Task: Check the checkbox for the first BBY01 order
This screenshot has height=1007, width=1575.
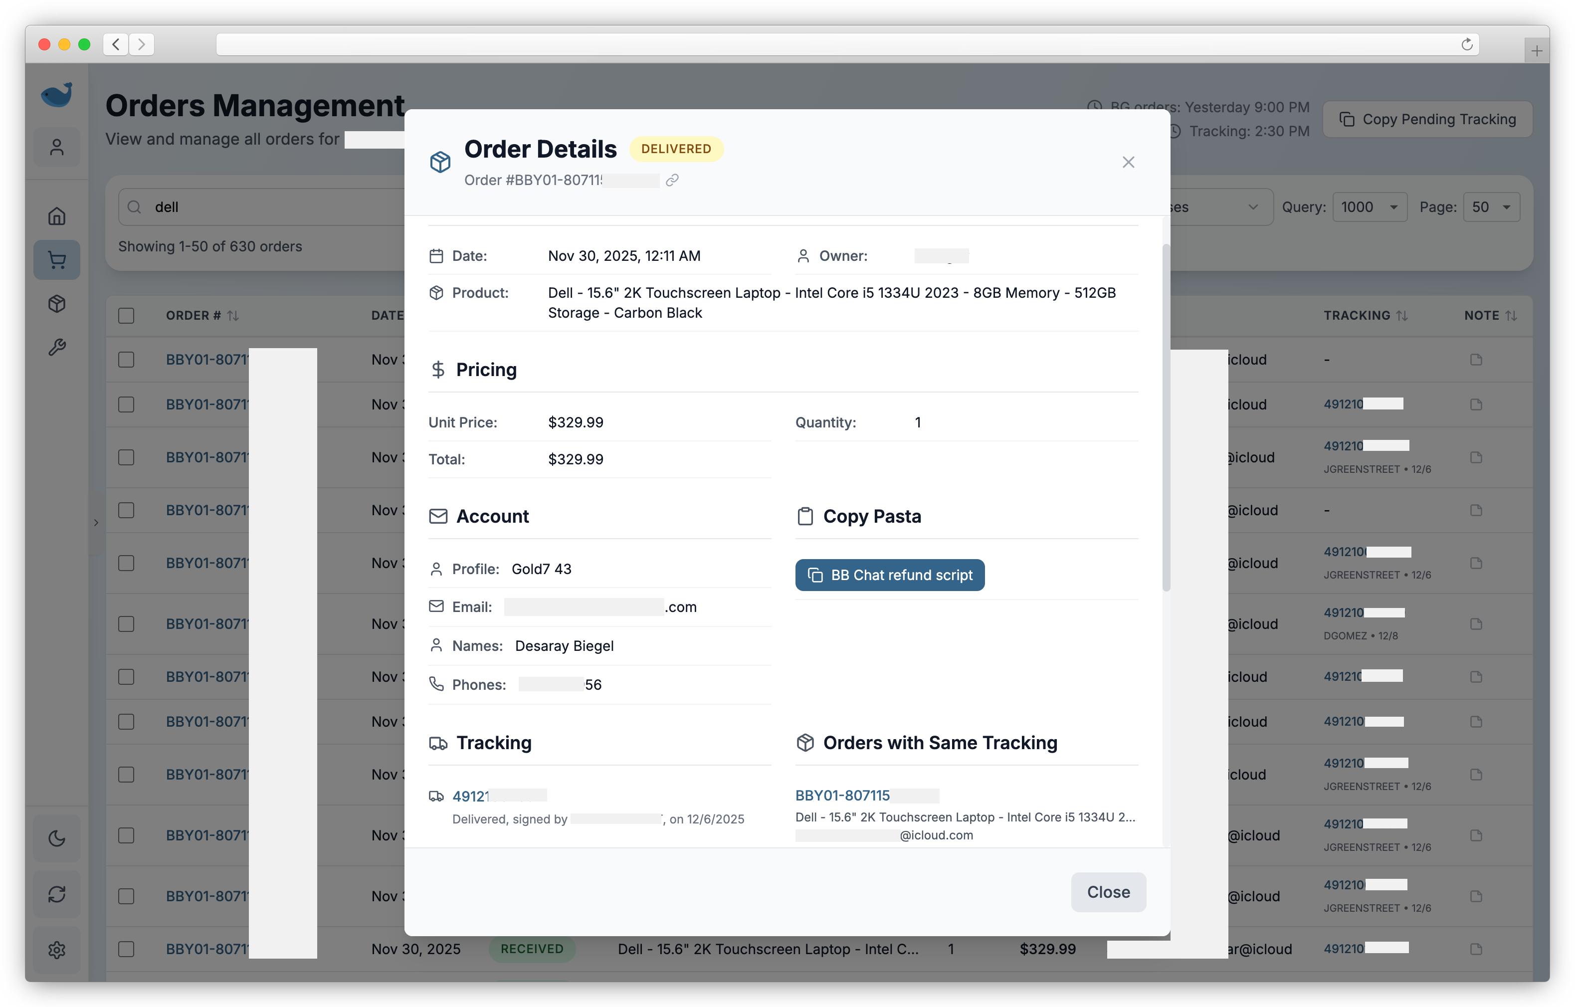Action: [x=126, y=359]
